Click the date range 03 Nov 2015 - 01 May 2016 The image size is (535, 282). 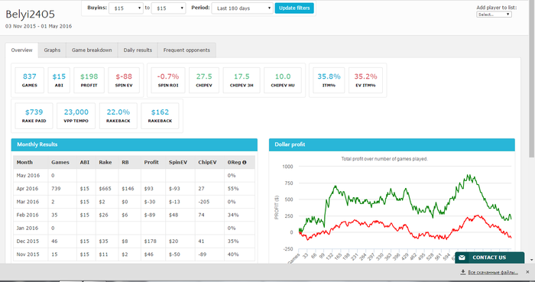pyautogui.click(x=38, y=26)
